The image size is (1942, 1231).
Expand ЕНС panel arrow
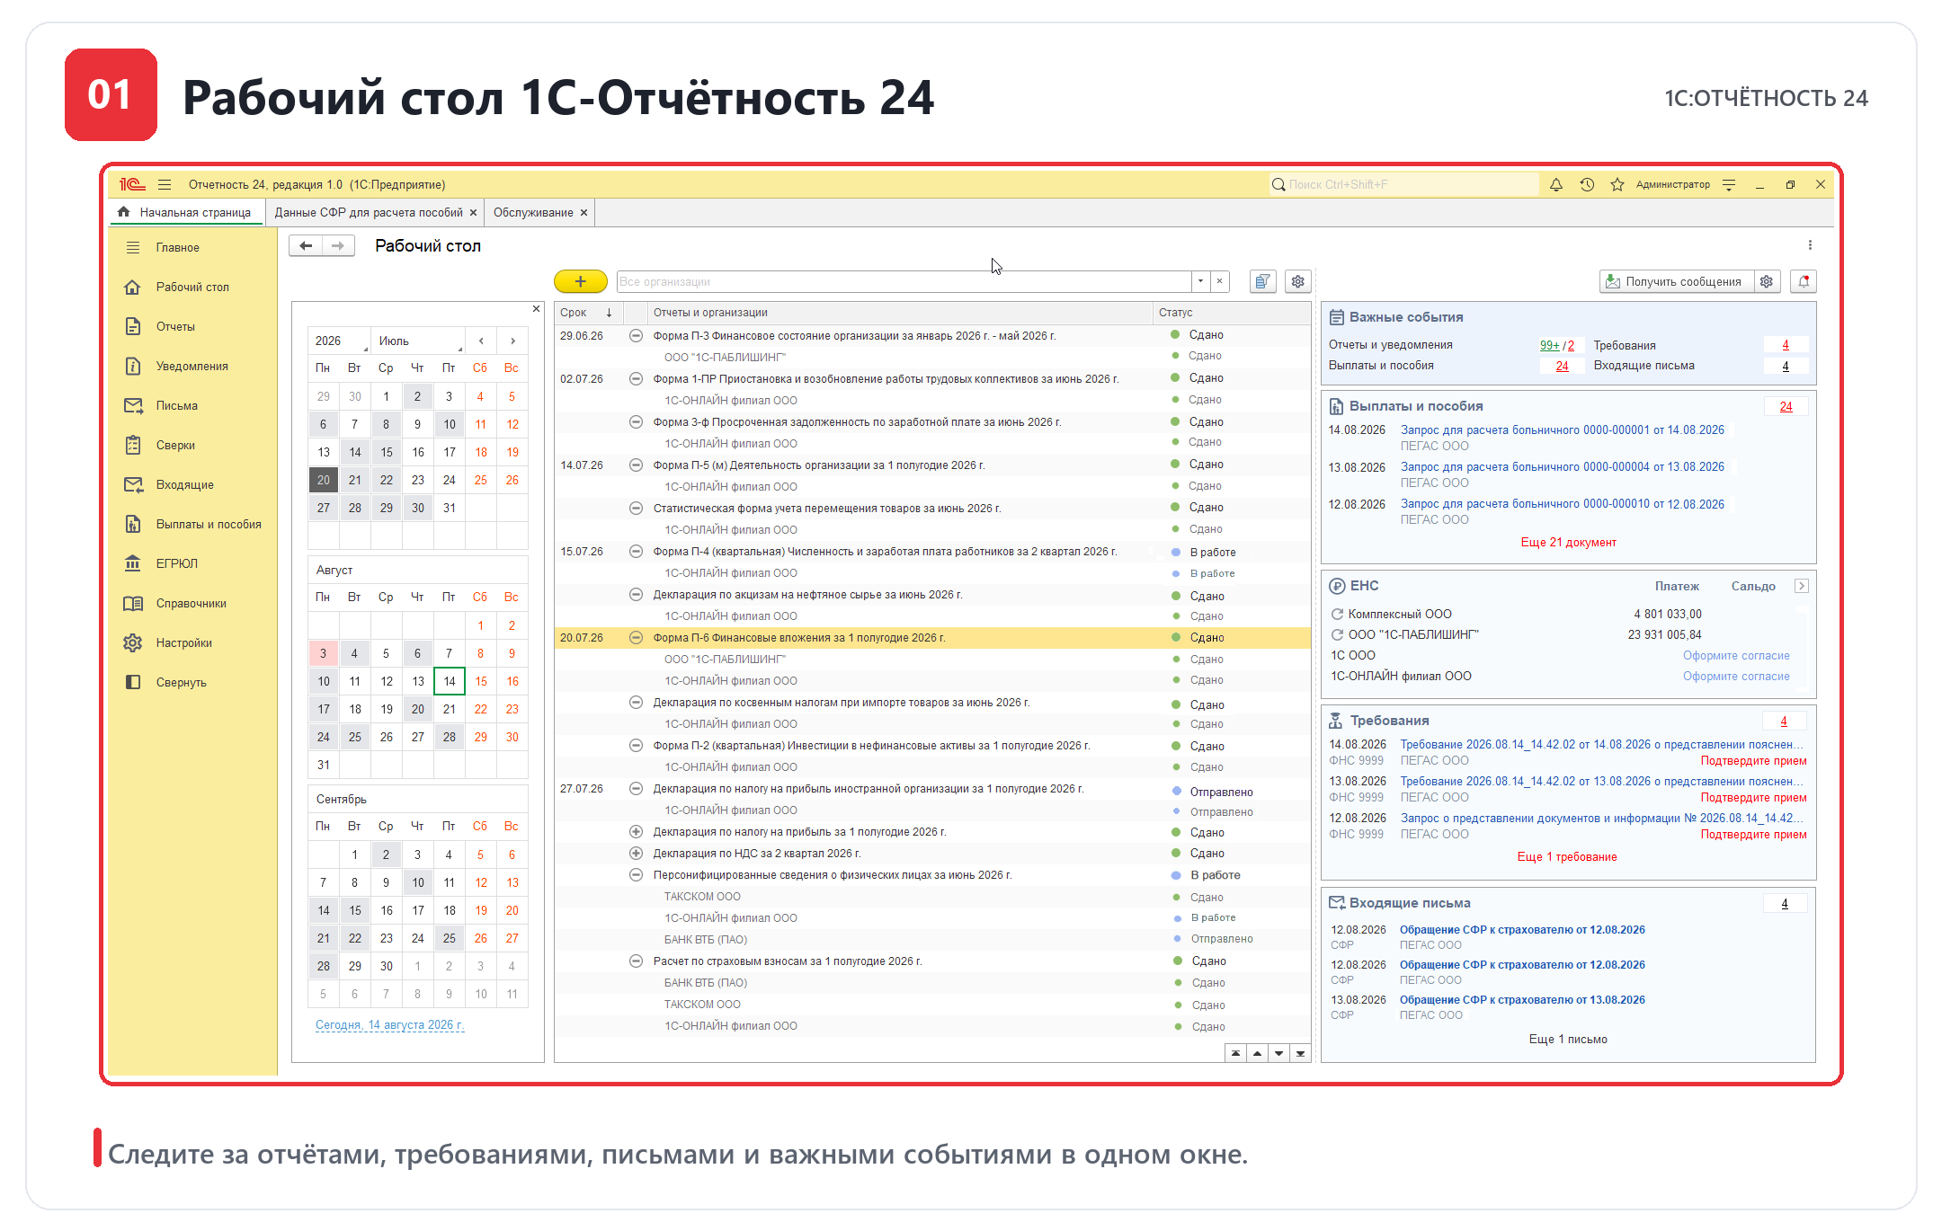[x=1801, y=586]
